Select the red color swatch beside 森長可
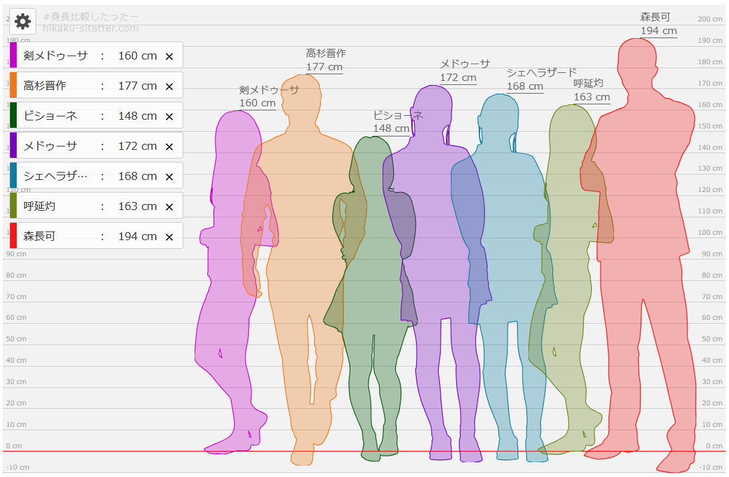 point(13,236)
